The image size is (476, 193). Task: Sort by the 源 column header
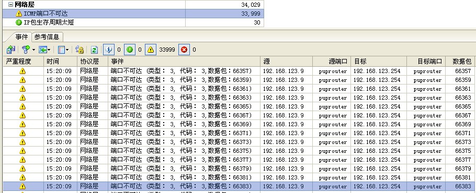coord(287,62)
